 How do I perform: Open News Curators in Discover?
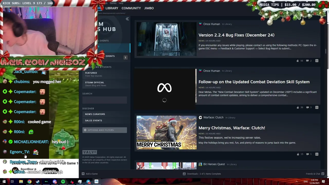105,114
